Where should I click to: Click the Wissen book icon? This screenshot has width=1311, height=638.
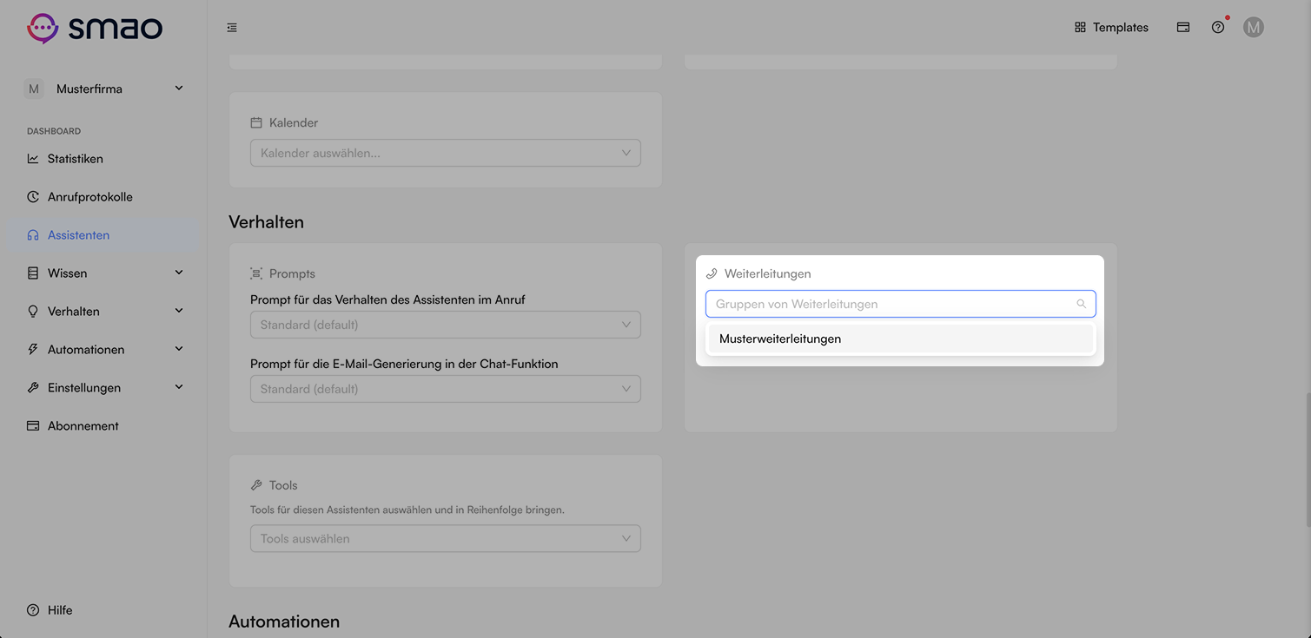33,273
